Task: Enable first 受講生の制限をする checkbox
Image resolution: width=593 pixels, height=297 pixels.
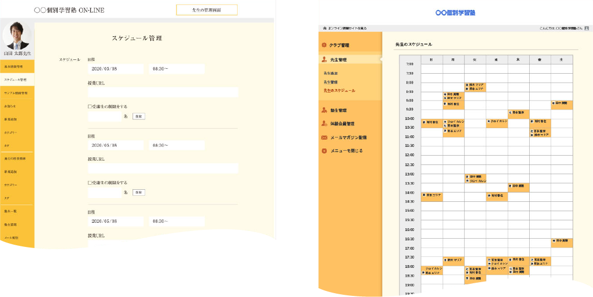Action: [x=90, y=107]
